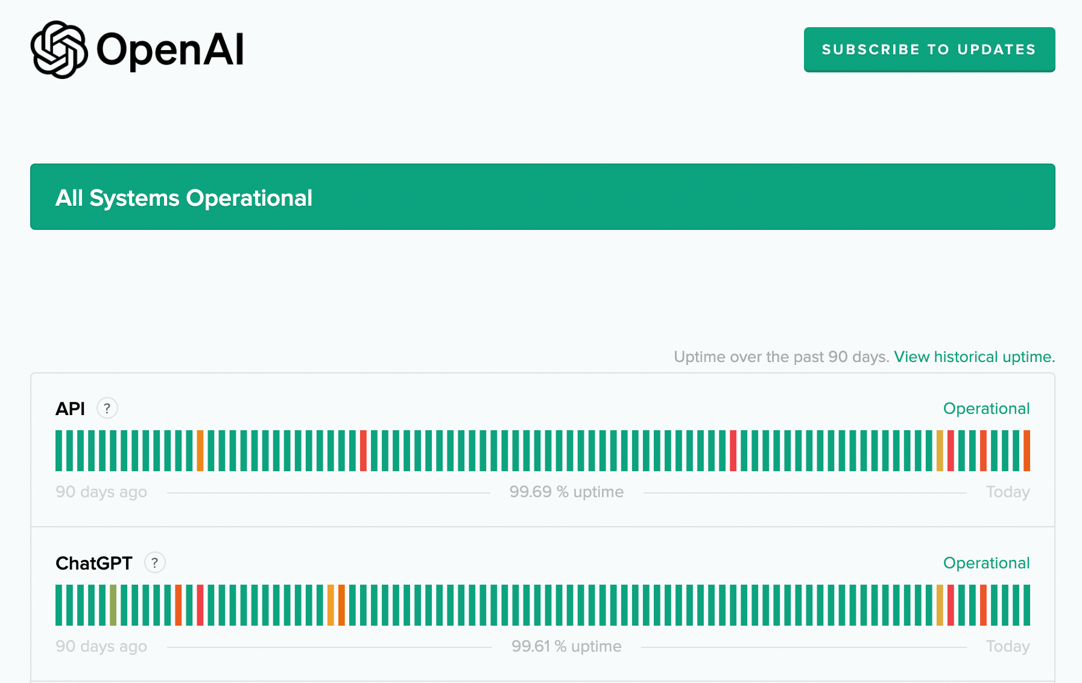1082x683 pixels.
Task: Click the ChatGPT Operational status label
Action: pyautogui.click(x=986, y=563)
